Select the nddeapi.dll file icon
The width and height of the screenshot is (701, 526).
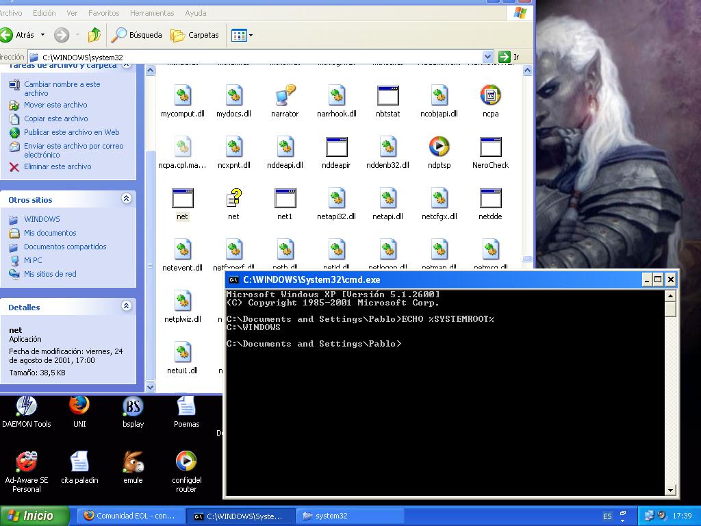pos(285,147)
